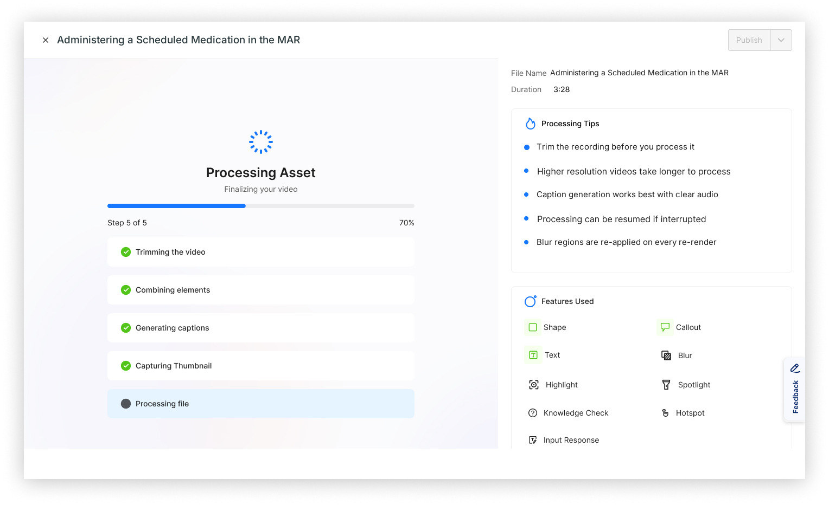Select the Hotspot feature icon
The image size is (829, 505).
(665, 413)
